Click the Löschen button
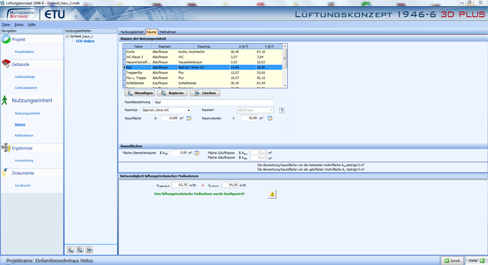This screenshot has height=265, width=488. [205, 93]
